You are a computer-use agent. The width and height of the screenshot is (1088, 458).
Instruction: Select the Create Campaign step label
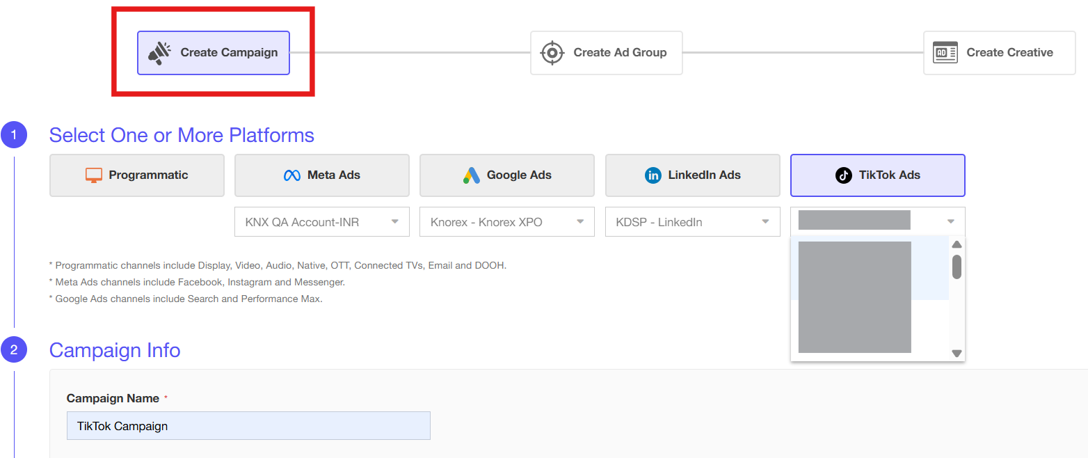tap(229, 53)
